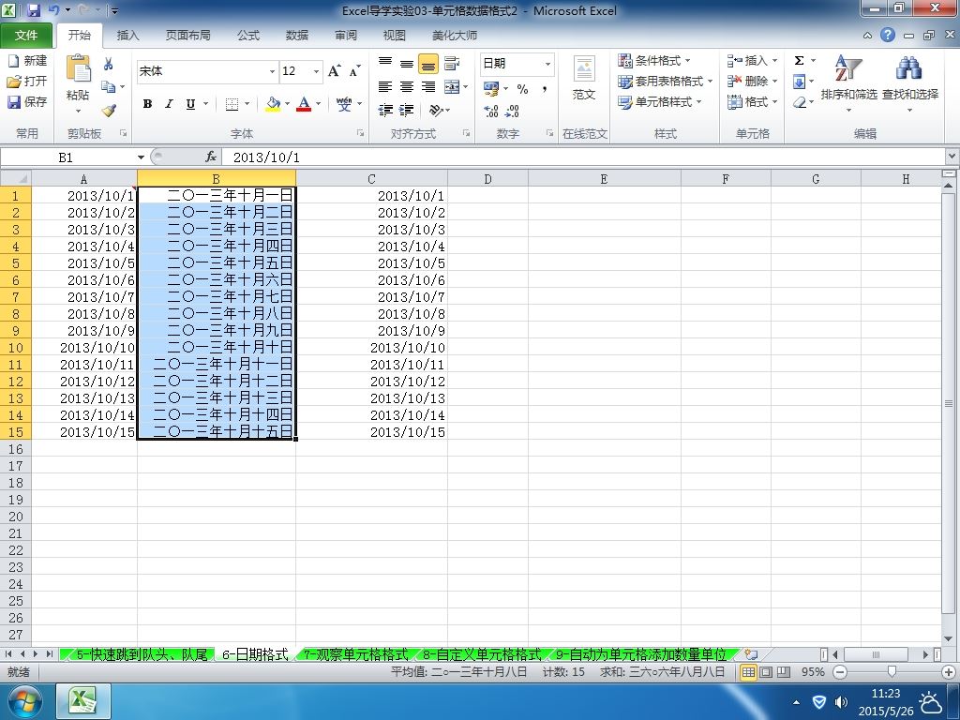
Task: Open the 文件 file tab
Action: 25,36
